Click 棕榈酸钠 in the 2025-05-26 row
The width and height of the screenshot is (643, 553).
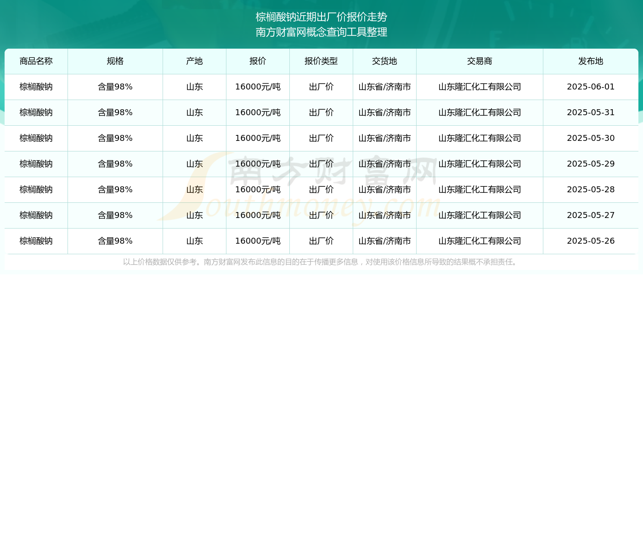[x=36, y=241]
